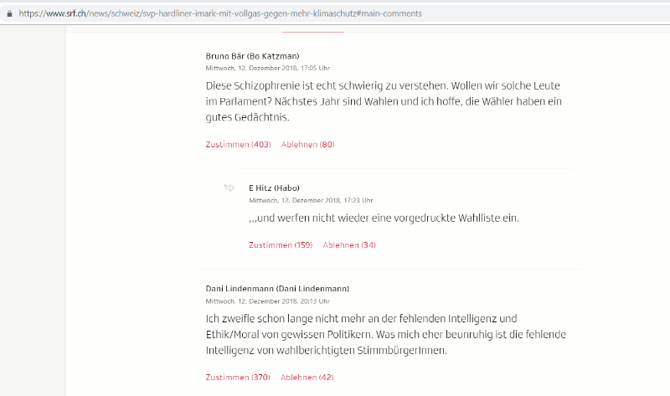
Task: Upvote Dani Lindenmann's comment with Zustimmen (370)
Action: pos(238,378)
